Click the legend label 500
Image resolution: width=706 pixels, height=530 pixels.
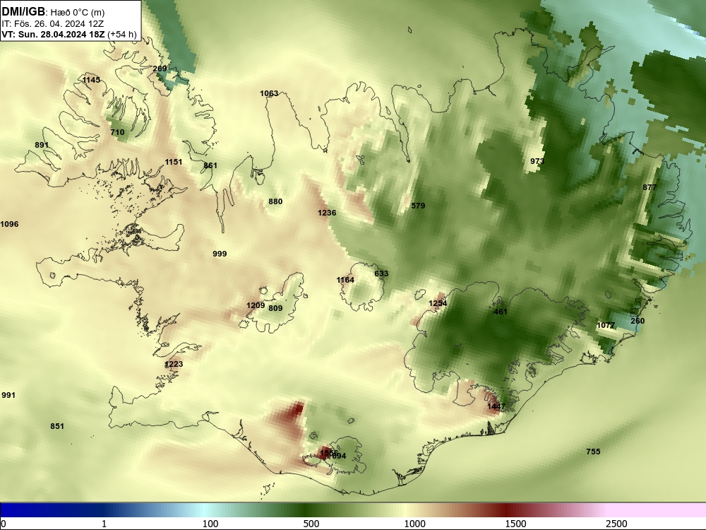tap(311, 524)
